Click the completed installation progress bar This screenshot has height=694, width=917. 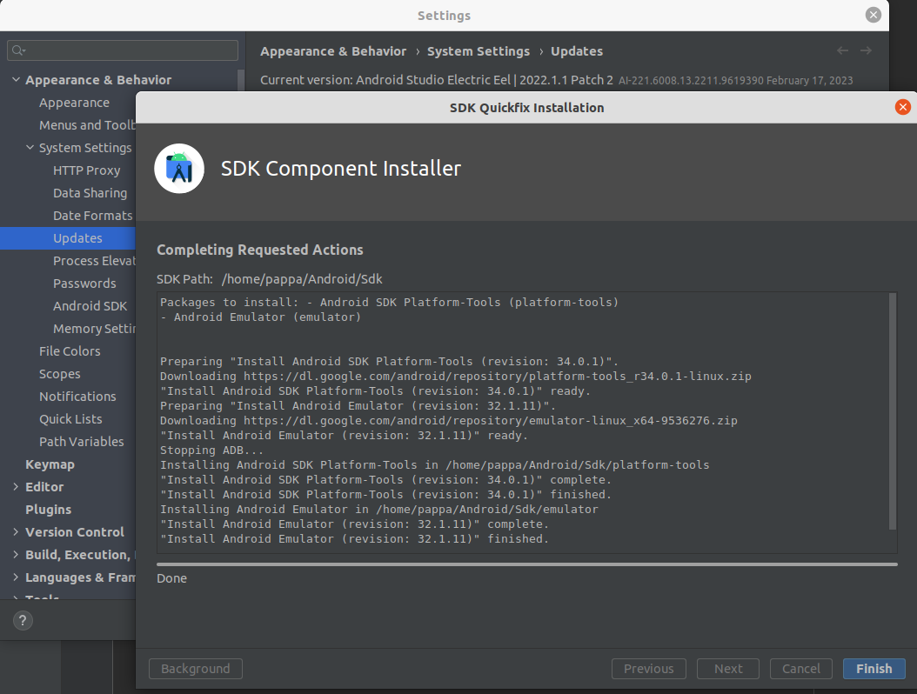point(527,564)
